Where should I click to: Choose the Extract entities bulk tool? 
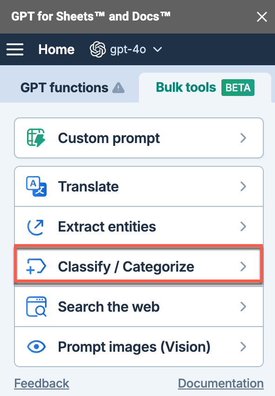click(x=139, y=226)
